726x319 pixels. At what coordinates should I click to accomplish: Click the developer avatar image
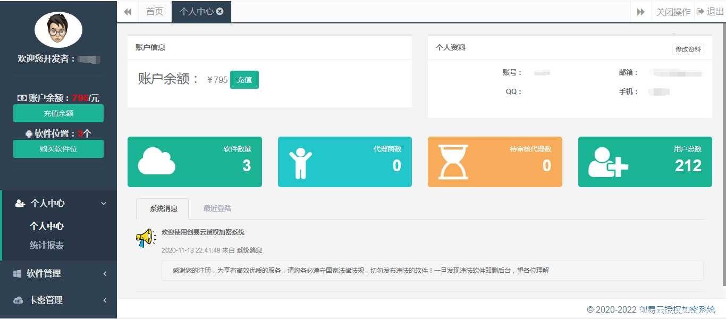coord(58,30)
